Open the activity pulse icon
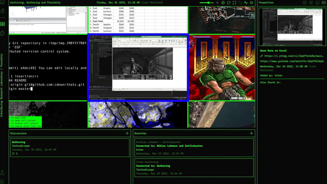Image resolution: width=327 pixels, height=184 pixels. (x=246, y=3)
